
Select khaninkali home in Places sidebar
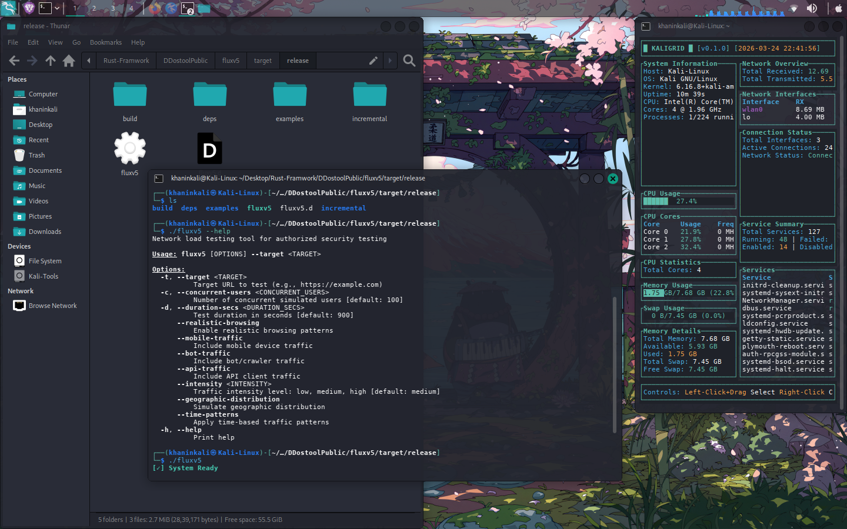point(45,109)
